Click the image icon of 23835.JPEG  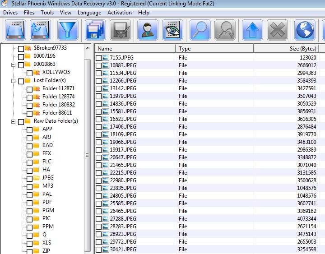pos(106,188)
